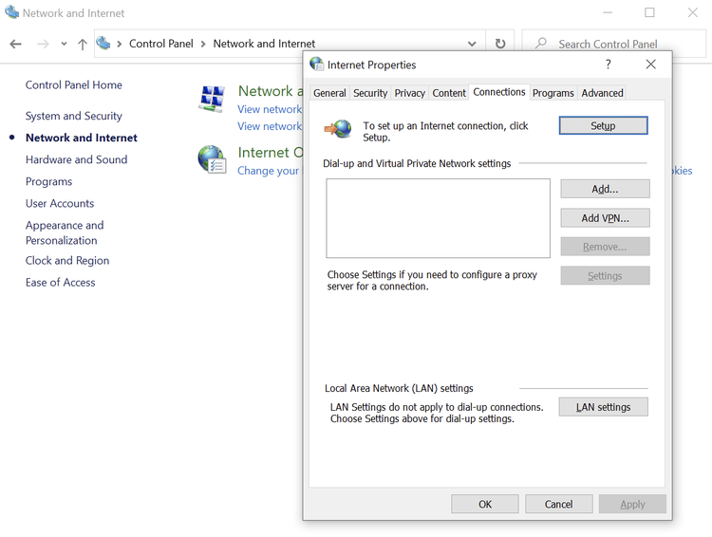Switch to the Security tab
Viewport: 712px width, 537px height.
[x=370, y=93]
